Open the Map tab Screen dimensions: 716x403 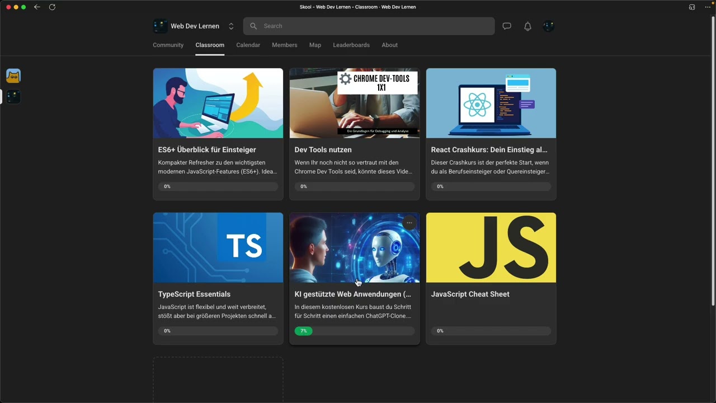[x=315, y=45]
